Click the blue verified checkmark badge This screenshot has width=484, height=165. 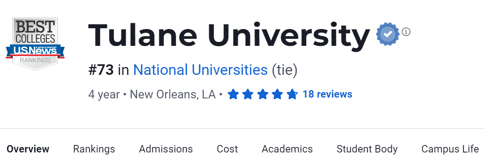coord(388,34)
